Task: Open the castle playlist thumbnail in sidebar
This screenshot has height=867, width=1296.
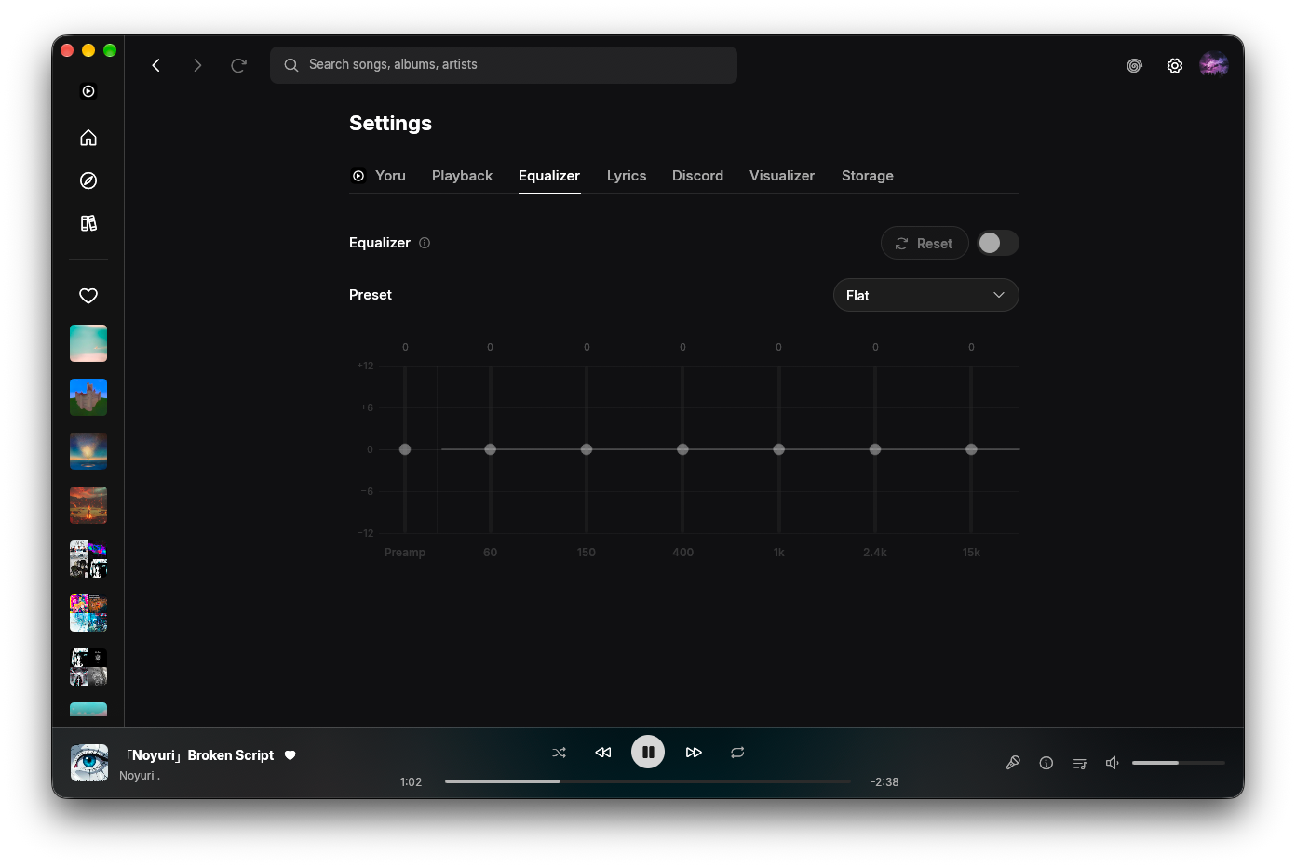Action: (88, 397)
